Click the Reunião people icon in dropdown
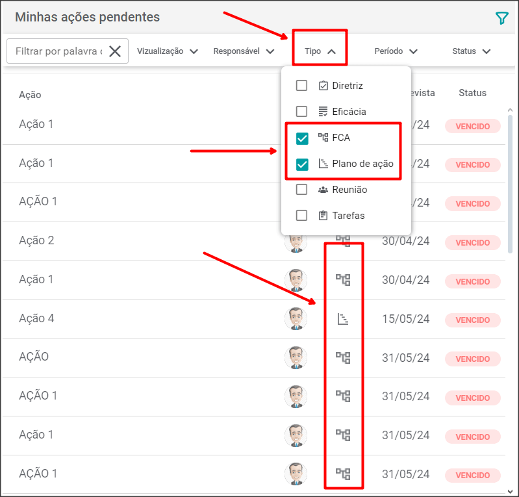519x497 pixels. pyautogui.click(x=323, y=190)
